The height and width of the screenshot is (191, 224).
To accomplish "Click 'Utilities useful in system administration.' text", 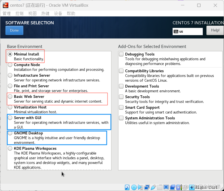I will coord(157,123).
